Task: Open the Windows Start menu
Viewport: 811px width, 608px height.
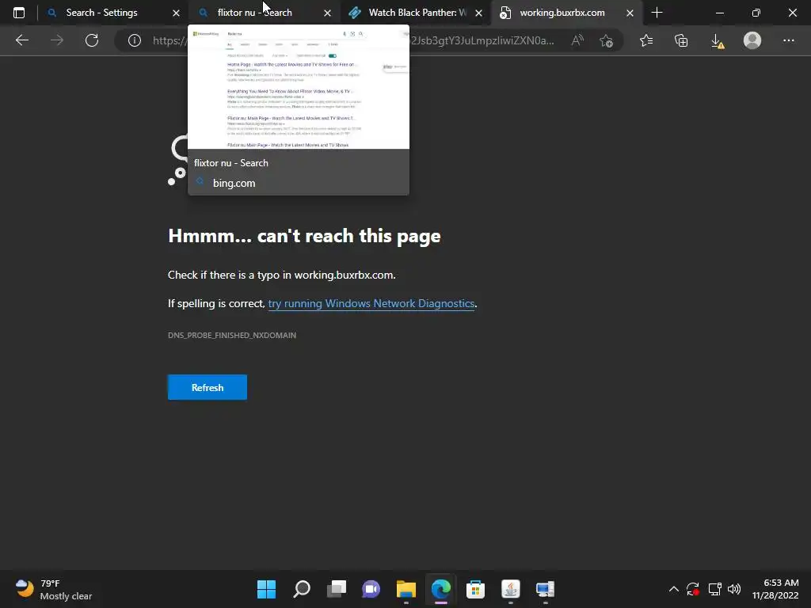Action: pyautogui.click(x=266, y=589)
